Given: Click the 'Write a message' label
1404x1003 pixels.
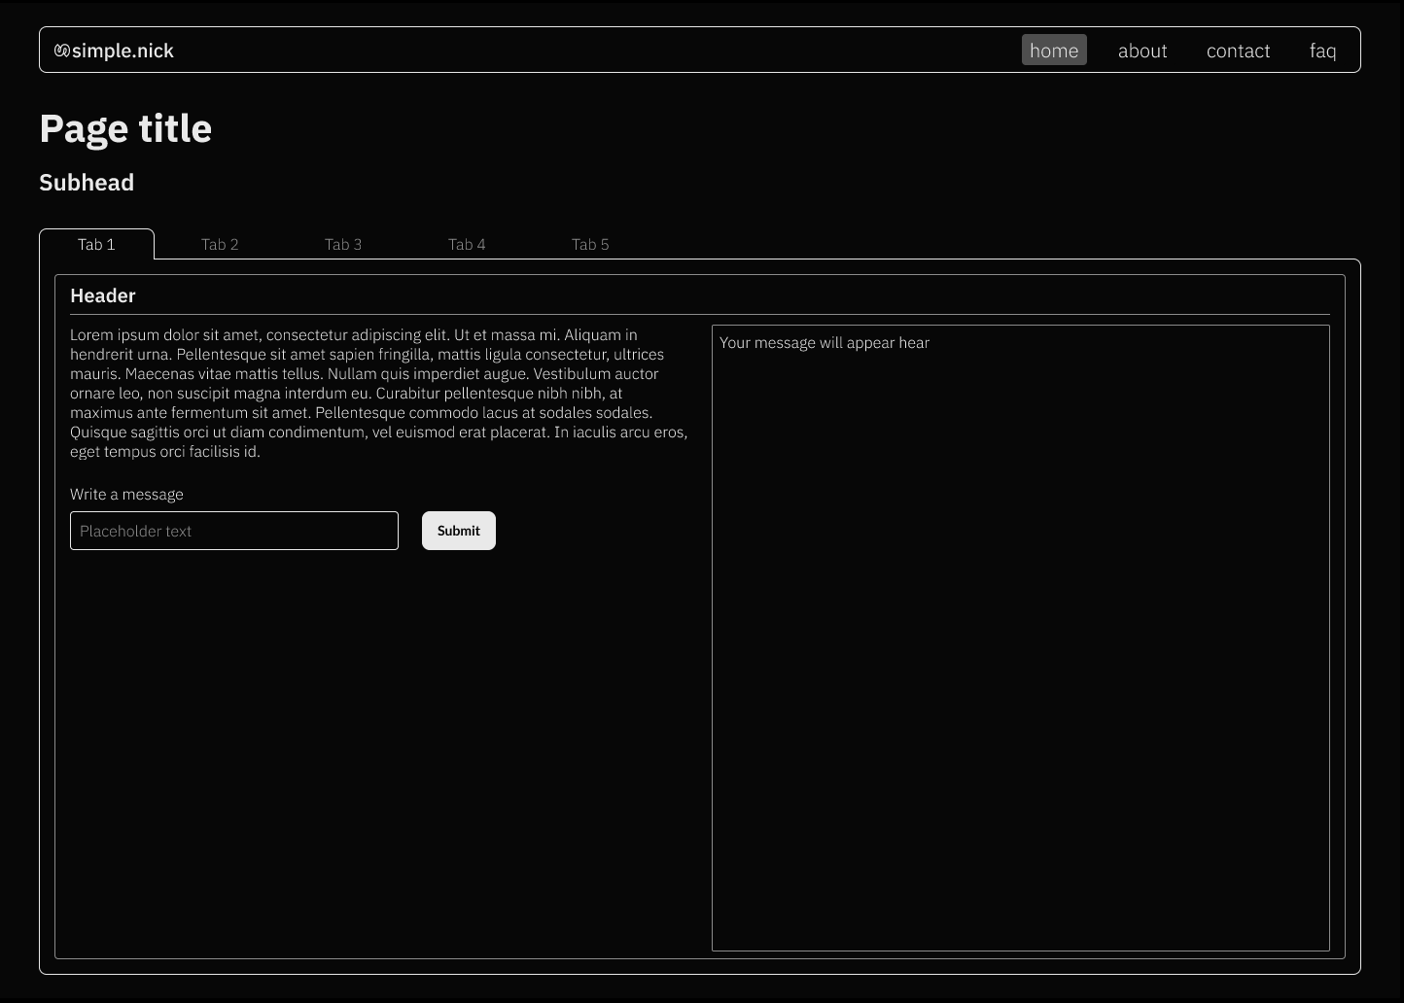Looking at the screenshot, I should pos(126,494).
